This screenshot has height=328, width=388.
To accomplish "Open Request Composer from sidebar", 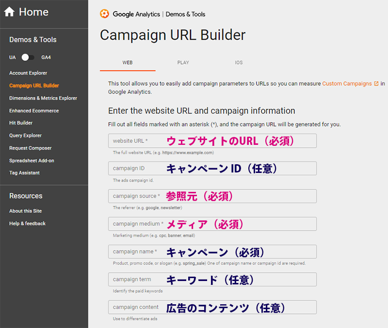I will click(31, 148).
